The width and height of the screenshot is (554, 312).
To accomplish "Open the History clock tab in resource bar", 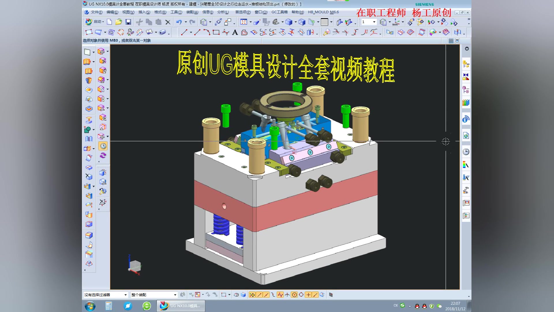I will [x=466, y=152].
